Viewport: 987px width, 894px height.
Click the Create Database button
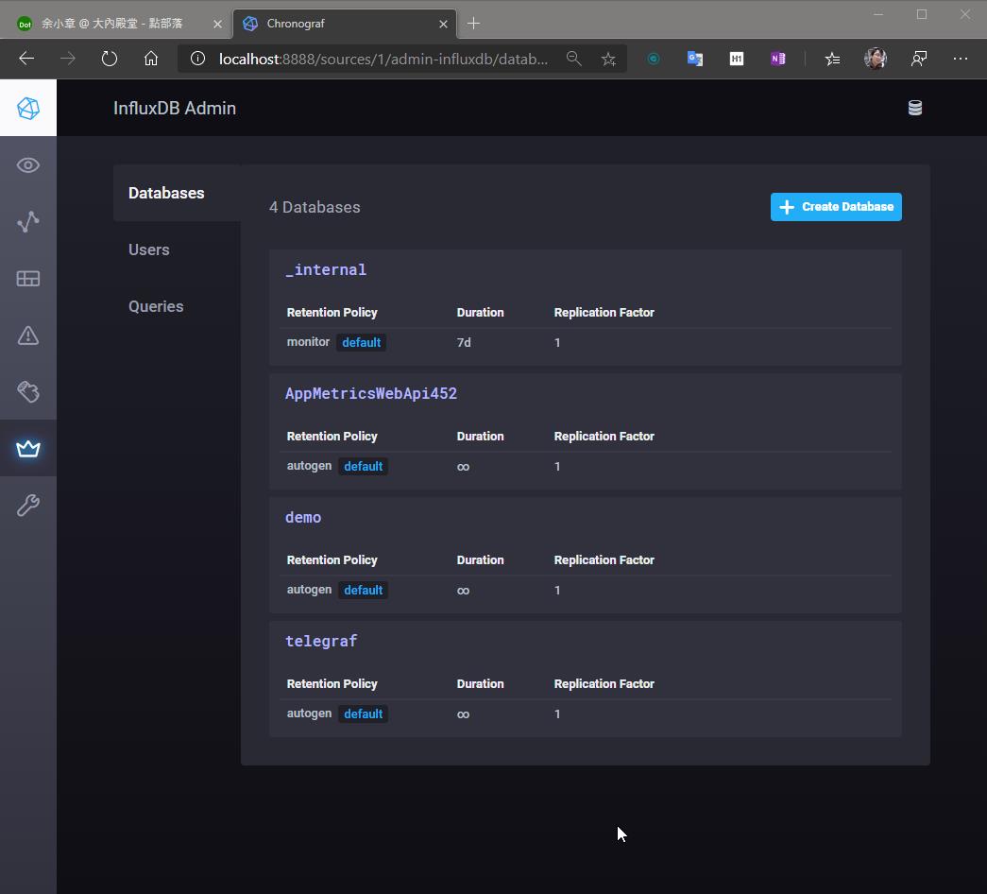(835, 206)
